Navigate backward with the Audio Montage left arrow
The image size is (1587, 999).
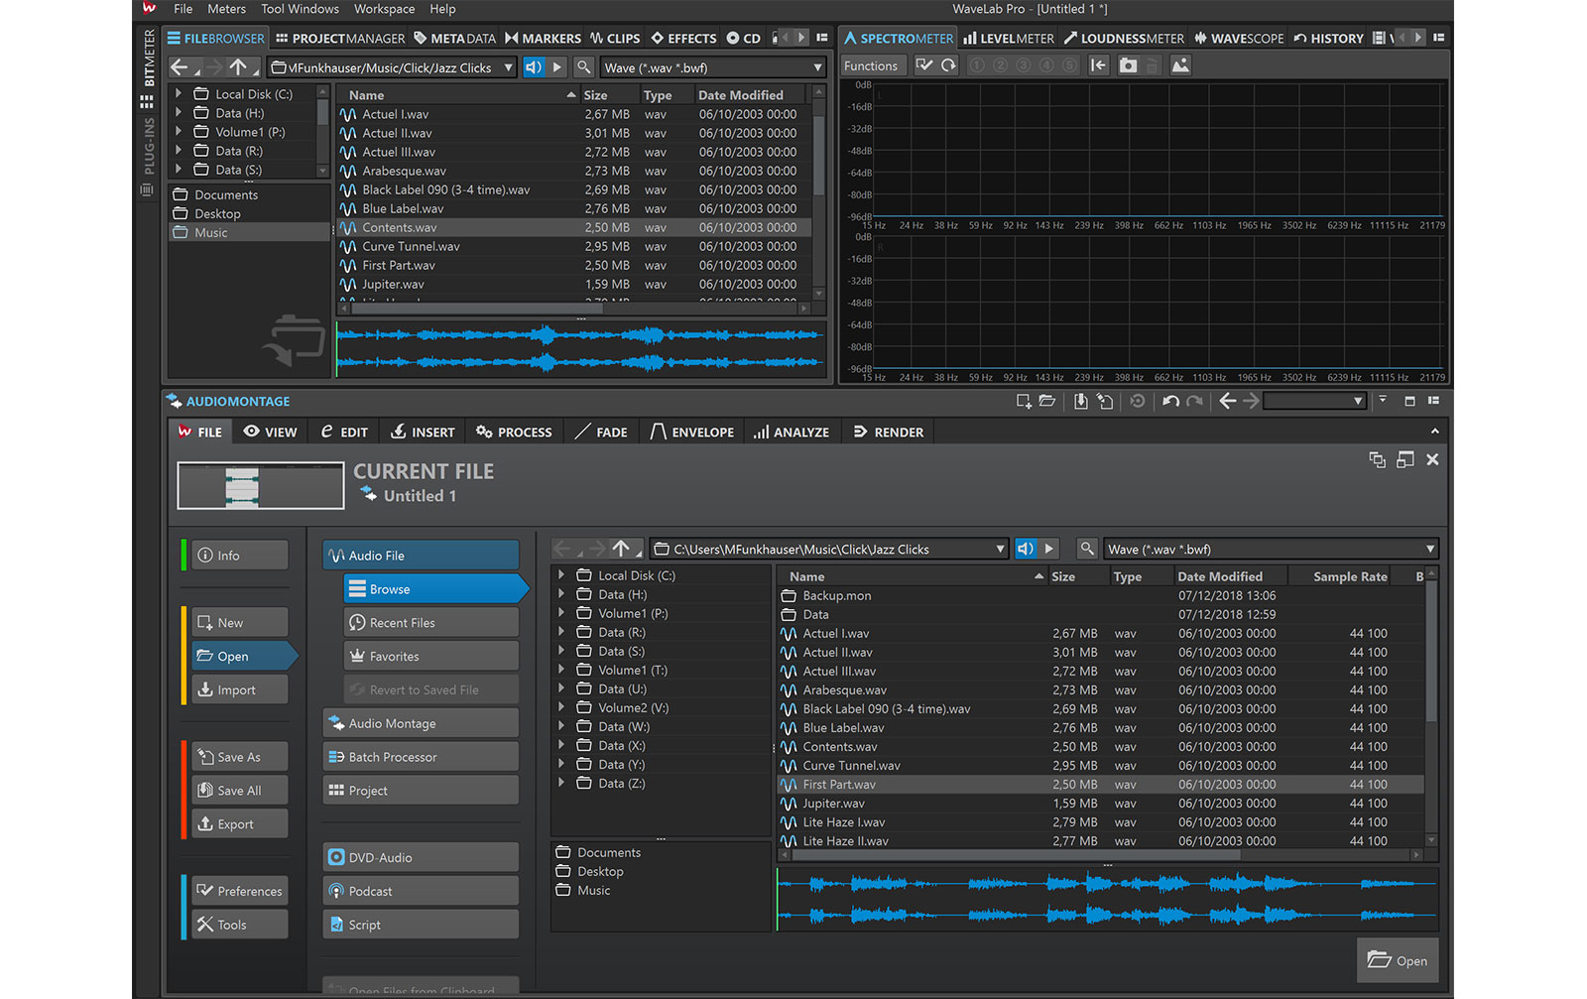[x=1227, y=401]
